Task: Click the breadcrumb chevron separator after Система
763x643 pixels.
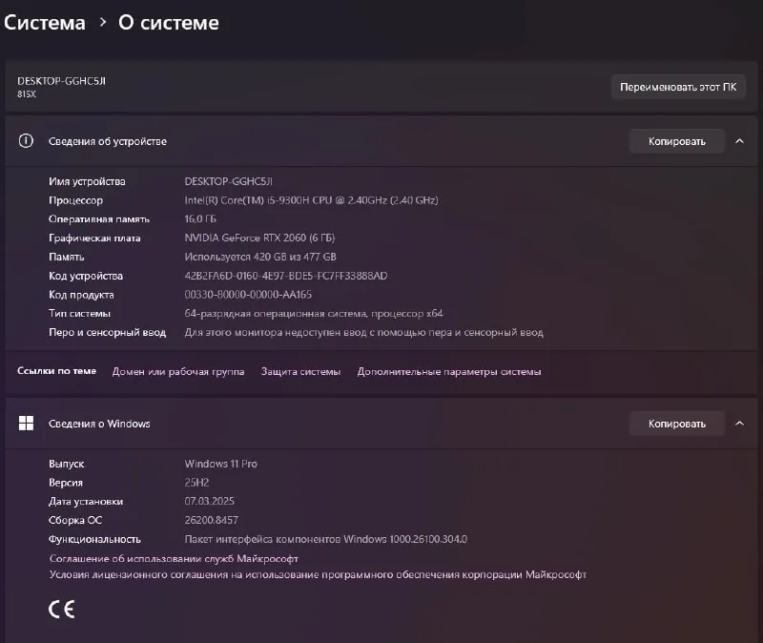Action: click(x=103, y=22)
